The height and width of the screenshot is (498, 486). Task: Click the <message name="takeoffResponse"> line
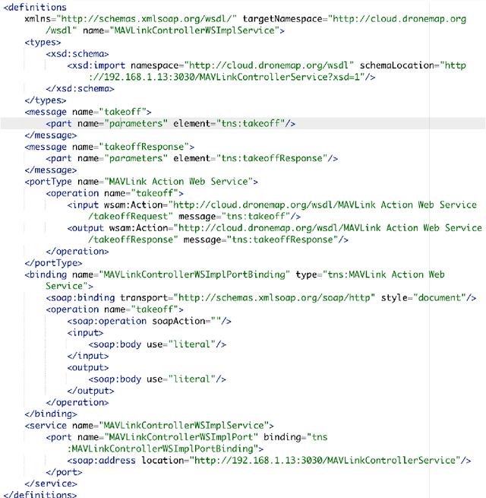click(x=109, y=147)
